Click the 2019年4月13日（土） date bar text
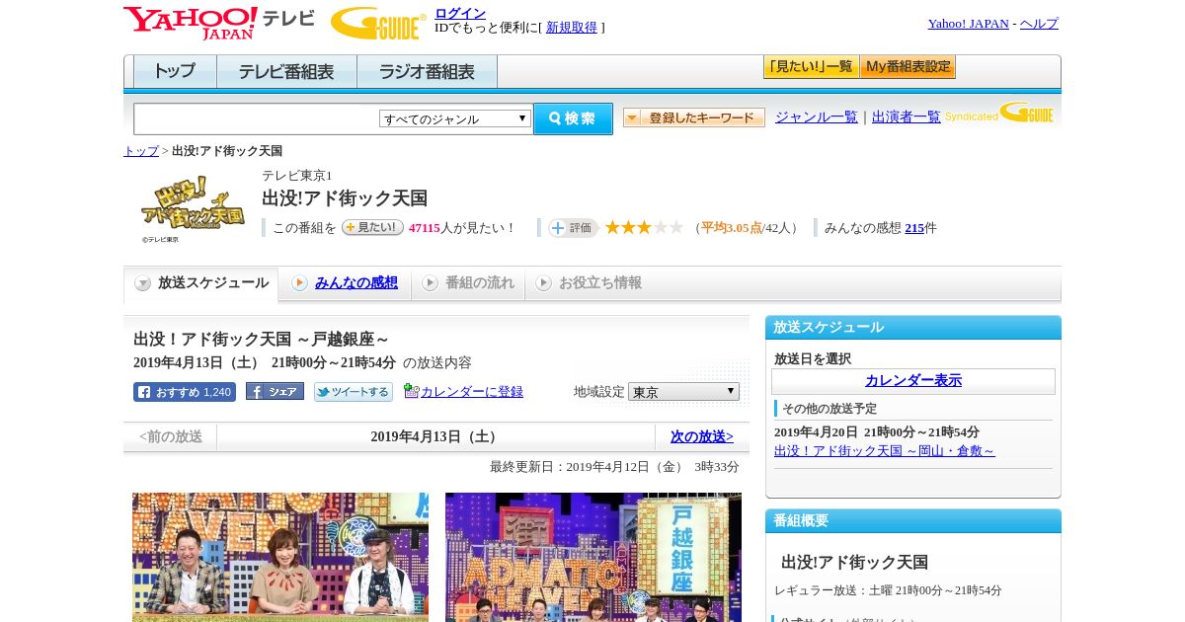Screen dimensions: 1185x622 [x=435, y=436]
